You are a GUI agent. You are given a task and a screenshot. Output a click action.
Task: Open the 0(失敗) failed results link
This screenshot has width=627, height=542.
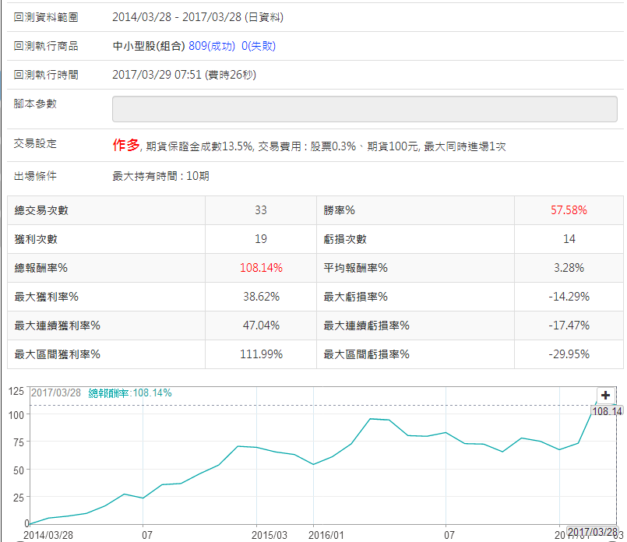point(259,46)
